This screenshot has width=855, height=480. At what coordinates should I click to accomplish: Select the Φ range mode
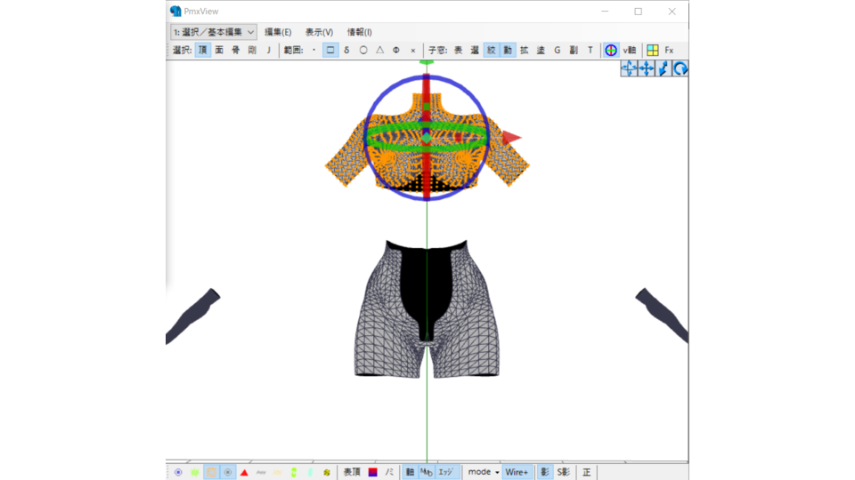[396, 50]
